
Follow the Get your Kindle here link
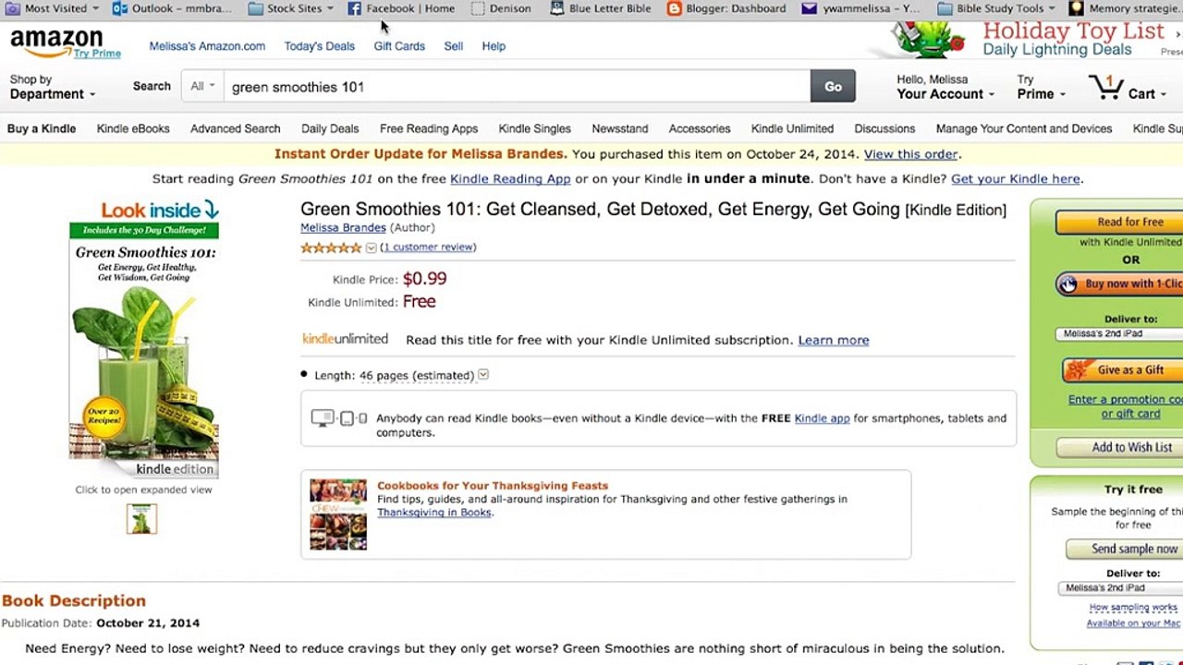coord(1015,178)
